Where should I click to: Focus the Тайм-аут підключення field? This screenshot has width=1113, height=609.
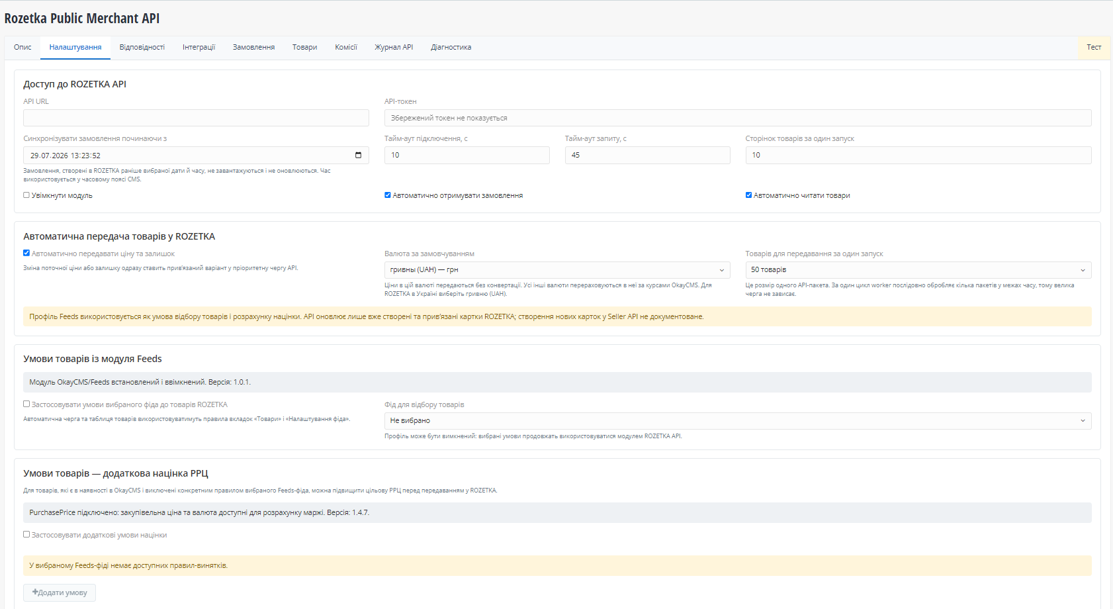click(x=467, y=155)
